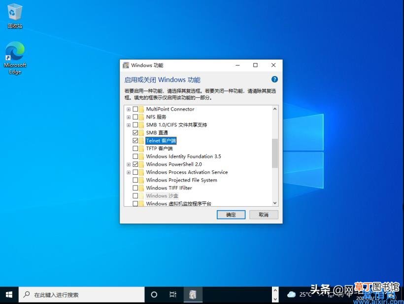Open the Recycle Bin desktop icon
This screenshot has width=404, height=304.
15,15
